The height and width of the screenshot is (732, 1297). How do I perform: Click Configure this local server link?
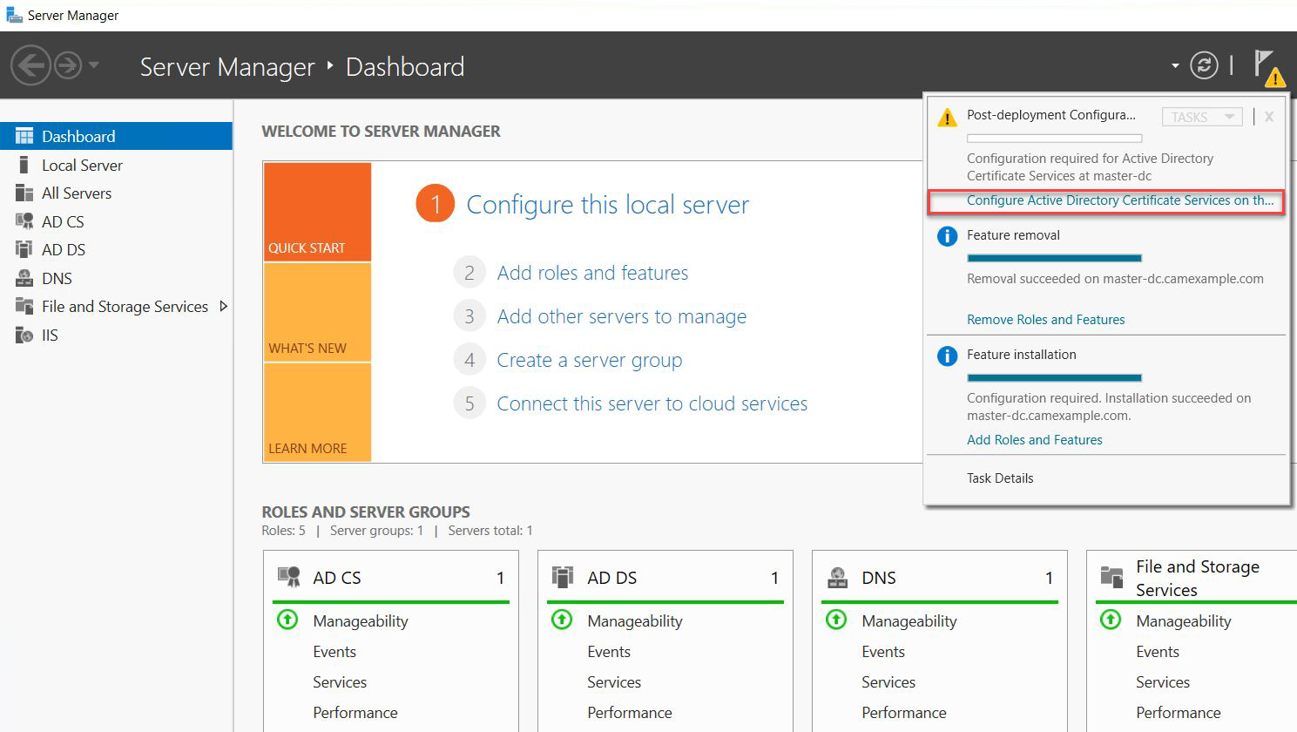pos(607,205)
